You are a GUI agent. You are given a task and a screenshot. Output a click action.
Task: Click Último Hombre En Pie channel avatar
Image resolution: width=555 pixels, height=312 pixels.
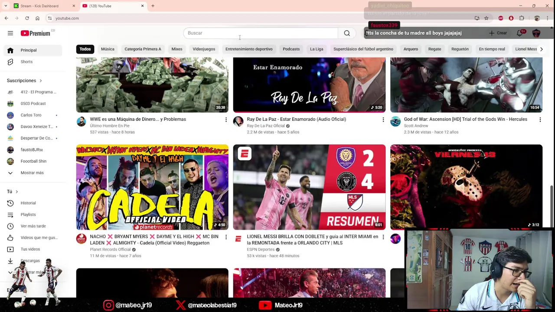[81, 121]
